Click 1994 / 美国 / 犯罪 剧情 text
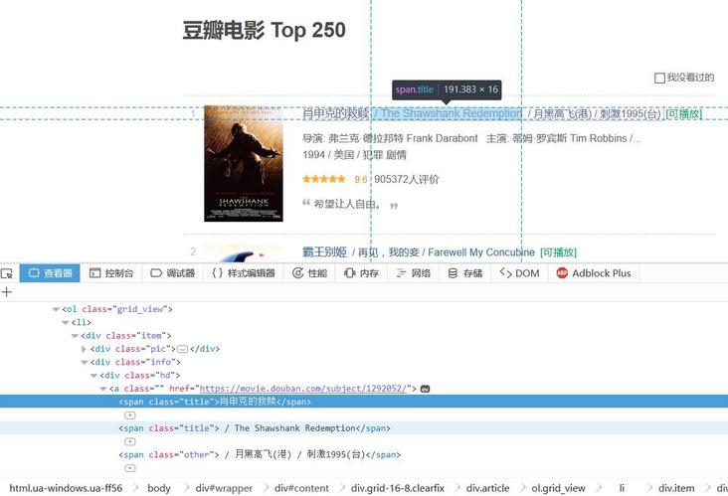Image resolution: width=728 pixels, height=496 pixels. coord(354,154)
